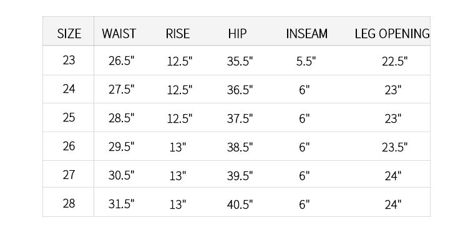Click the 38.5" hip value

point(240,147)
